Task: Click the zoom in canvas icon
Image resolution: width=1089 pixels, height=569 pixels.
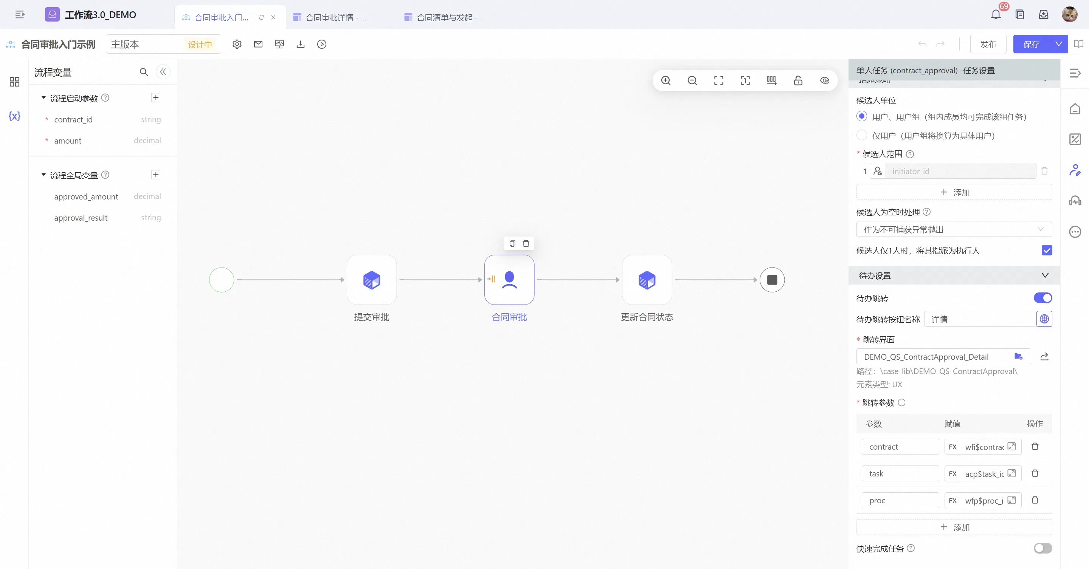Action: [666, 81]
